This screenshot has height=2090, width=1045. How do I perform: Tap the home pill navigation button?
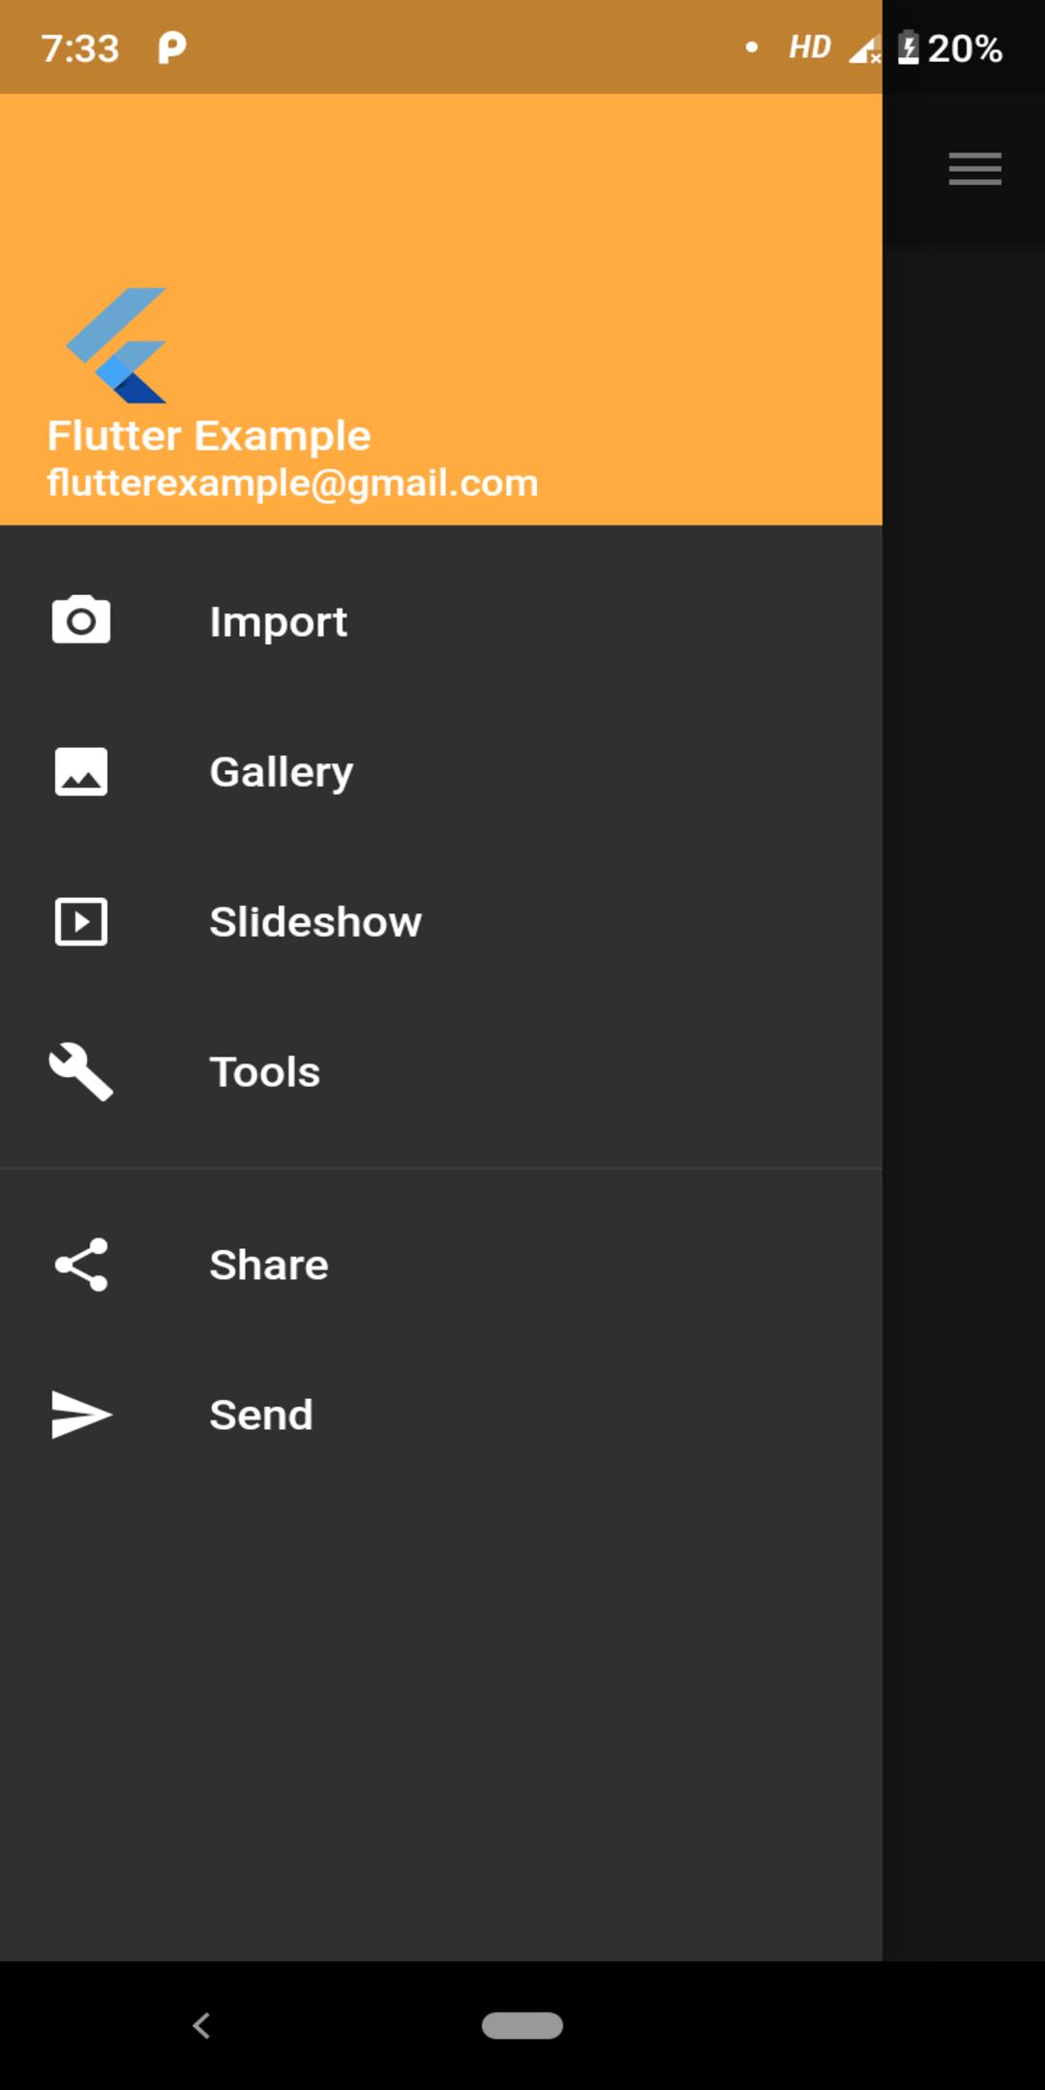(x=522, y=2025)
